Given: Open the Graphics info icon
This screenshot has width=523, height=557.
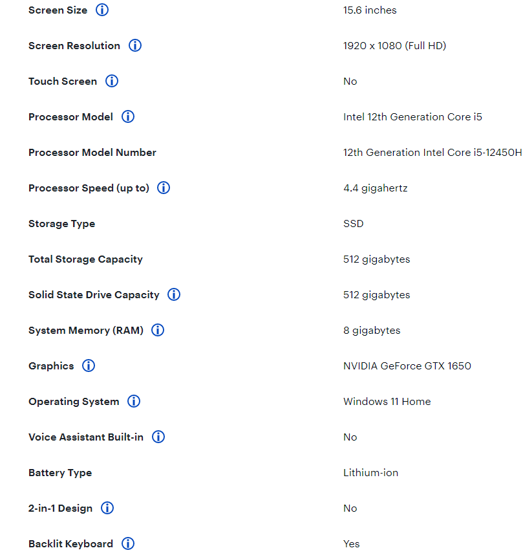Looking at the screenshot, I should pyautogui.click(x=89, y=366).
